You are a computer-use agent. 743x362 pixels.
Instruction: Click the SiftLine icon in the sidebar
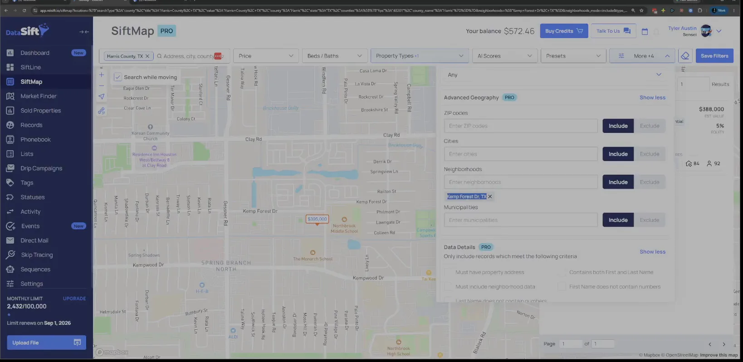[x=10, y=67]
